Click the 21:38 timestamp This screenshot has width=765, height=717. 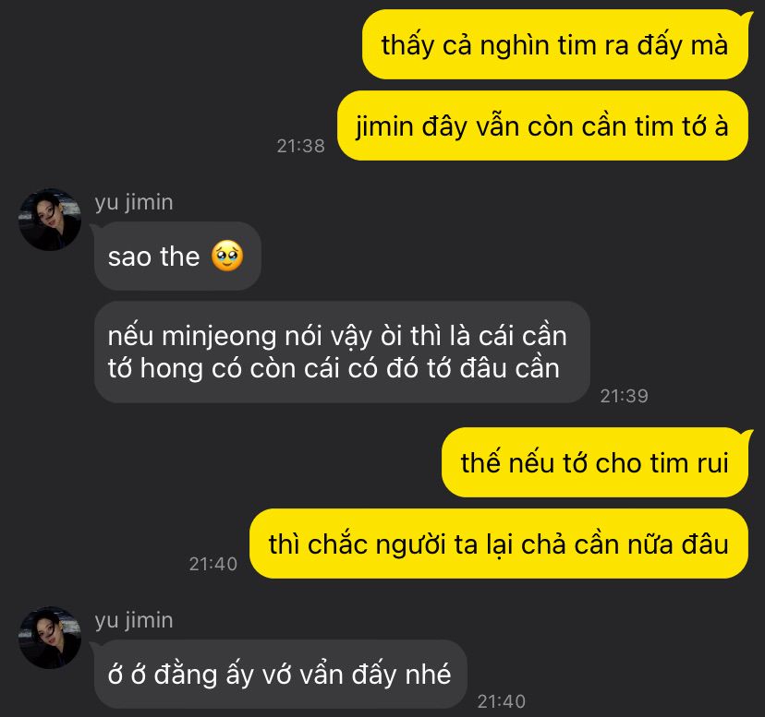300,146
